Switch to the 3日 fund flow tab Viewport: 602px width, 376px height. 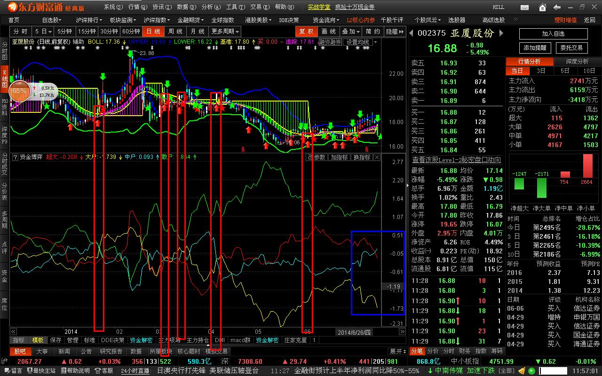pyautogui.click(x=541, y=71)
